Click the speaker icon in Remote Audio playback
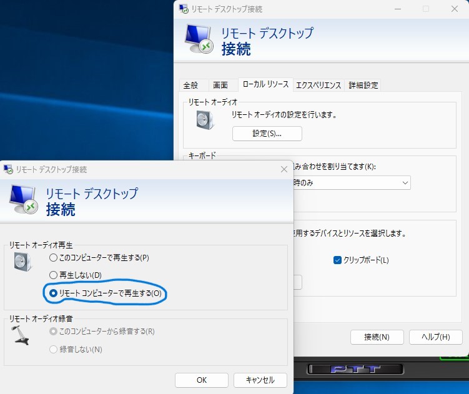 (x=23, y=263)
